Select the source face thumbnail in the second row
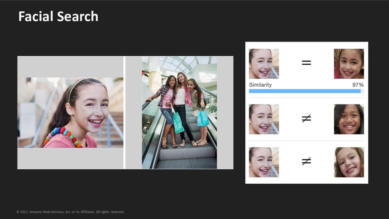 tap(264, 119)
